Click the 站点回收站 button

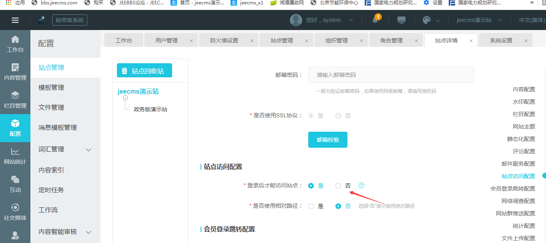tap(145, 70)
